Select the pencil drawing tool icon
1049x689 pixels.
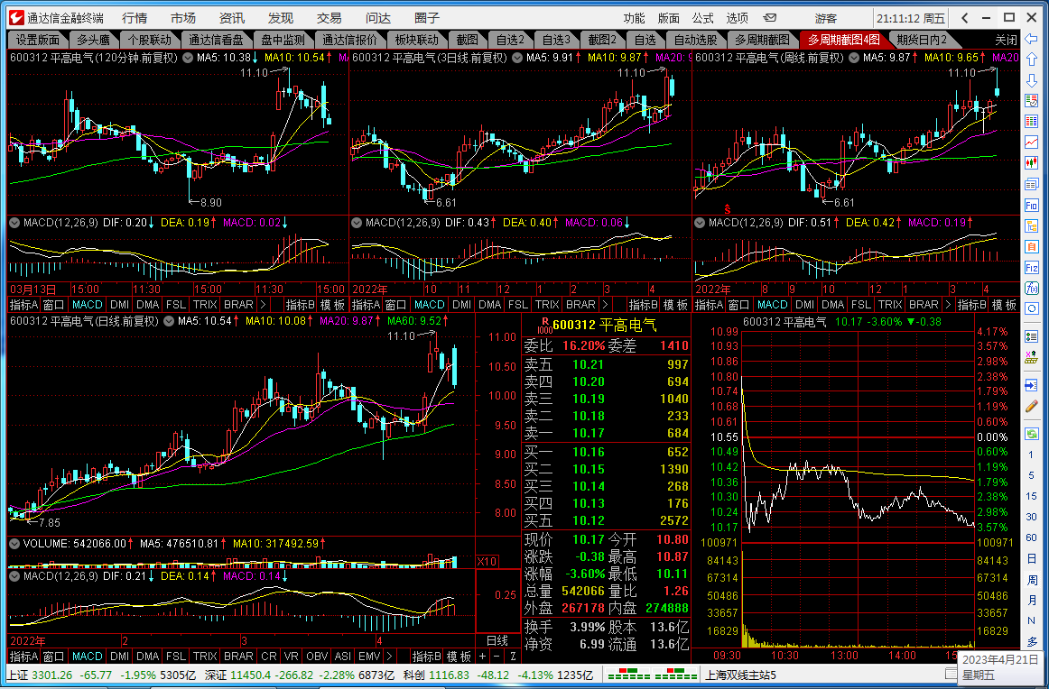[x=1031, y=407]
